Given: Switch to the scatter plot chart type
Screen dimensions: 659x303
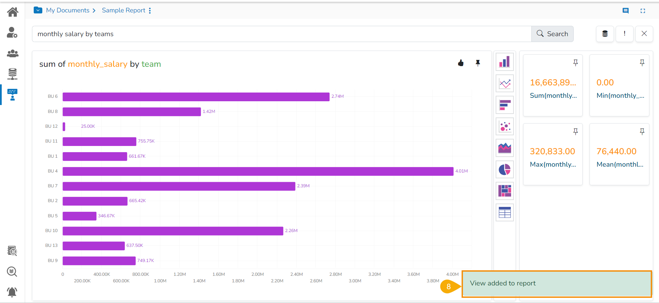Looking at the screenshot, I should (x=505, y=126).
